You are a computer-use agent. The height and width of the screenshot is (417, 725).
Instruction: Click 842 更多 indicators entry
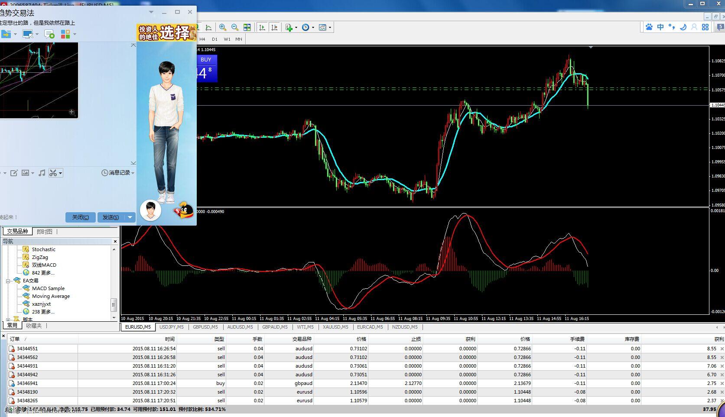43,273
